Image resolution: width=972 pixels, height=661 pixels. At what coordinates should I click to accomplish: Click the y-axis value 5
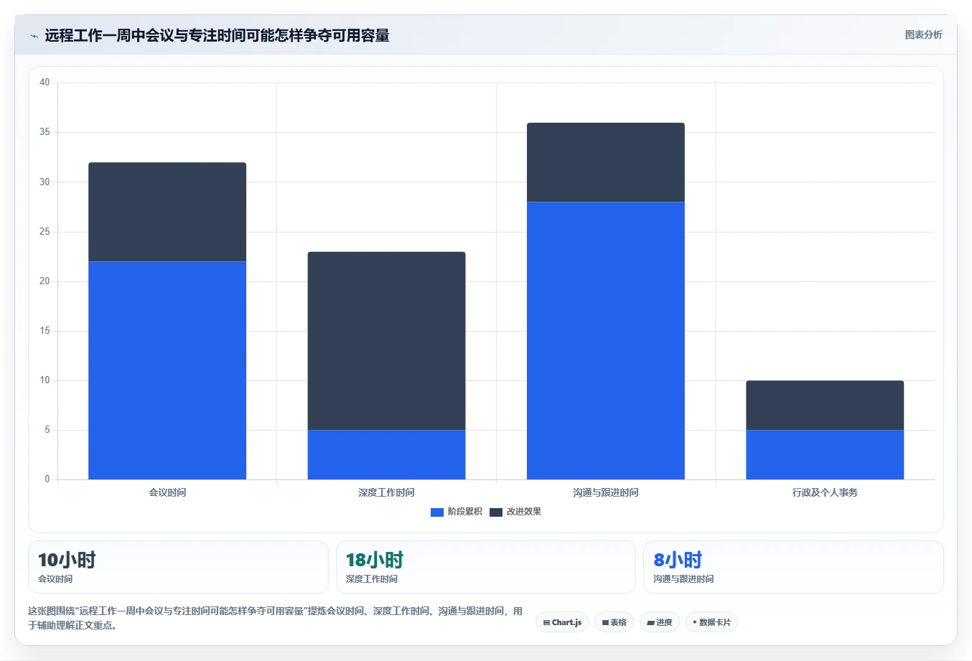click(x=47, y=430)
